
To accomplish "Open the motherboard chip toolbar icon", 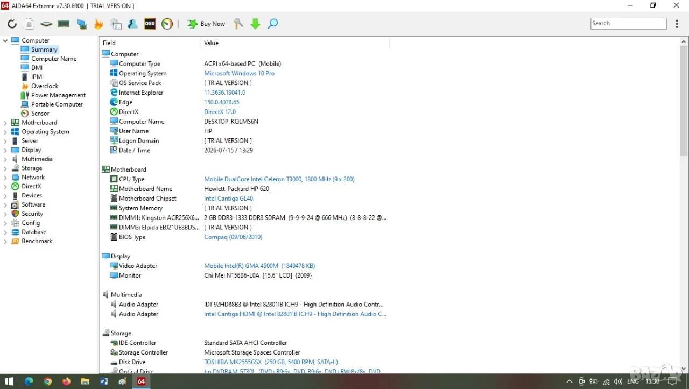I will tap(46, 24).
